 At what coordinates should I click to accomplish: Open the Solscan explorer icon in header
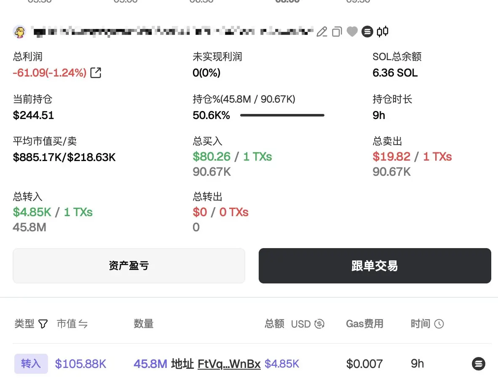(367, 32)
